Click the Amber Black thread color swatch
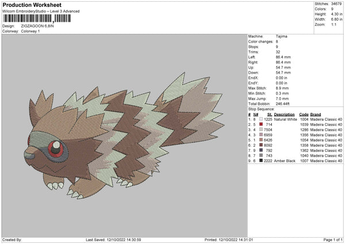345x244 pixels. (x=261, y=161)
